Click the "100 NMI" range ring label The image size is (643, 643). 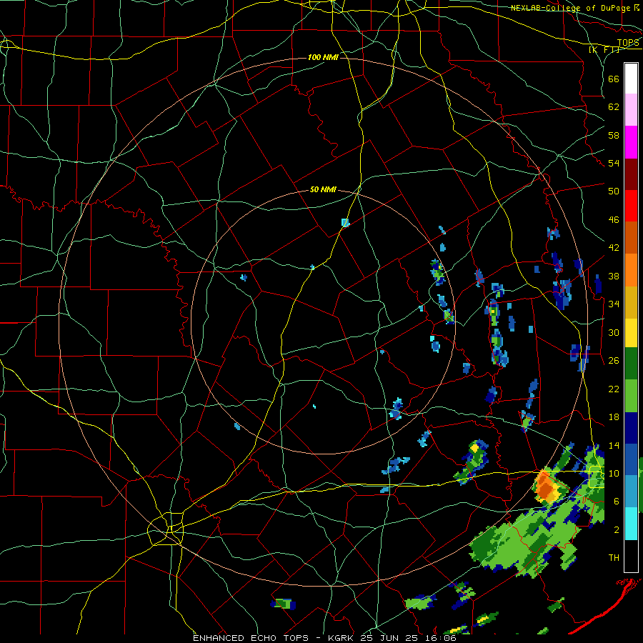pos(323,57)
